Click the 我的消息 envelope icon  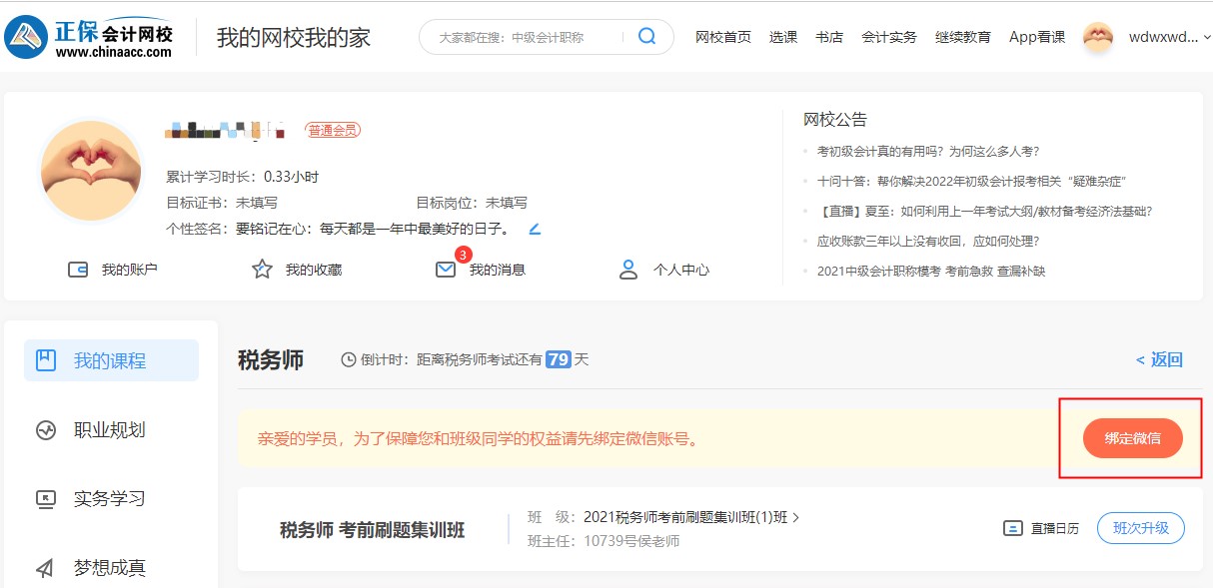click(x=446, y=270)
